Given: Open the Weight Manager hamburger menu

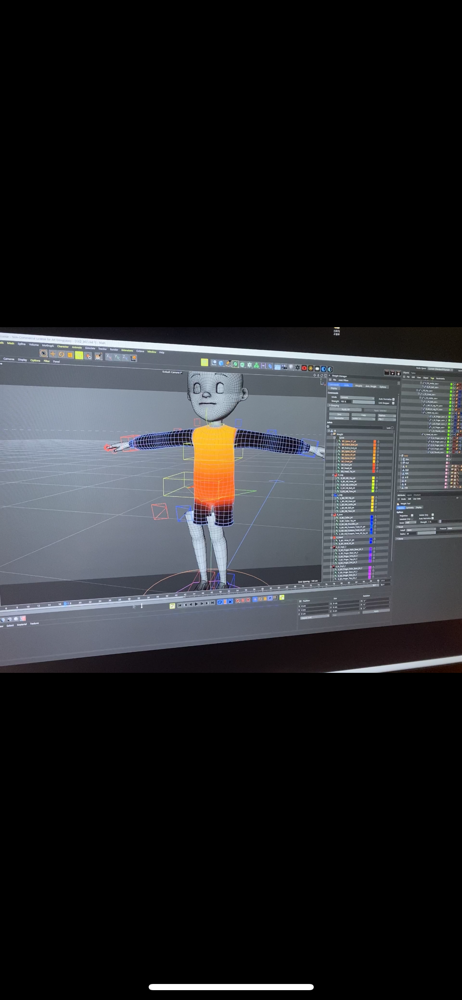Looking at the screenshot, I should pos(330,380).
